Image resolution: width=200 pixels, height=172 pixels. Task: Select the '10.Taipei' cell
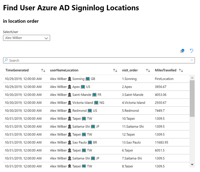tap(128, 118)
